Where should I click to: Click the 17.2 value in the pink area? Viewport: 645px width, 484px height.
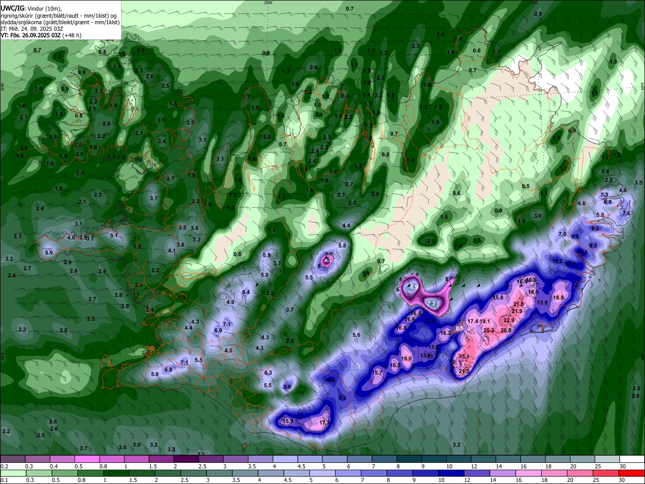click(x=325, y=422)
